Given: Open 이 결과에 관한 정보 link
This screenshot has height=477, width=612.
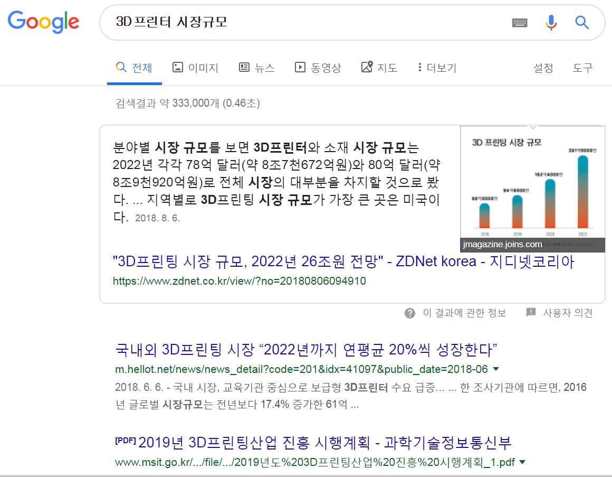Looking at the screenshot, I should coord(464,313).
